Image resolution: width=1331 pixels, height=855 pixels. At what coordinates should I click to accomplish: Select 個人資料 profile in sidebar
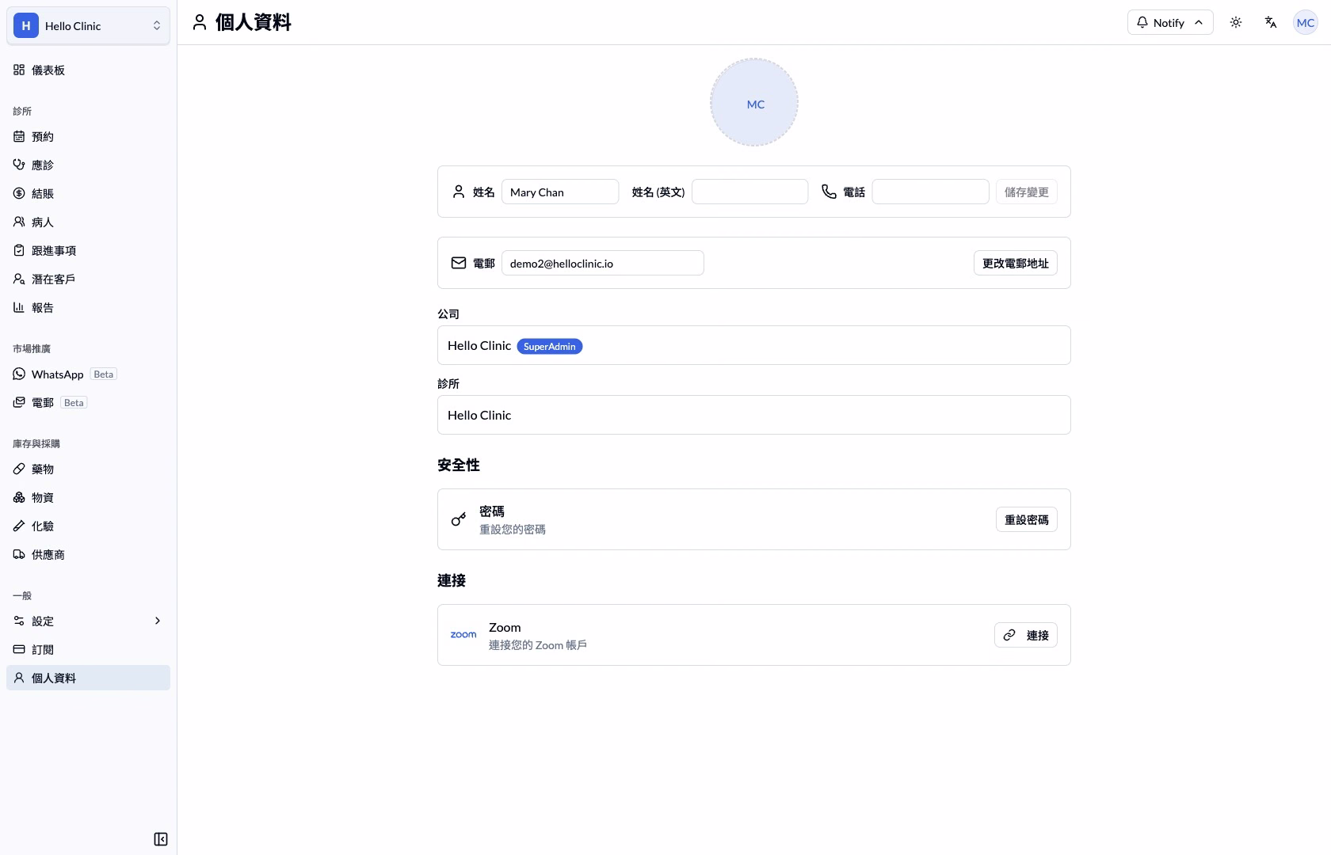pos(88,678)
